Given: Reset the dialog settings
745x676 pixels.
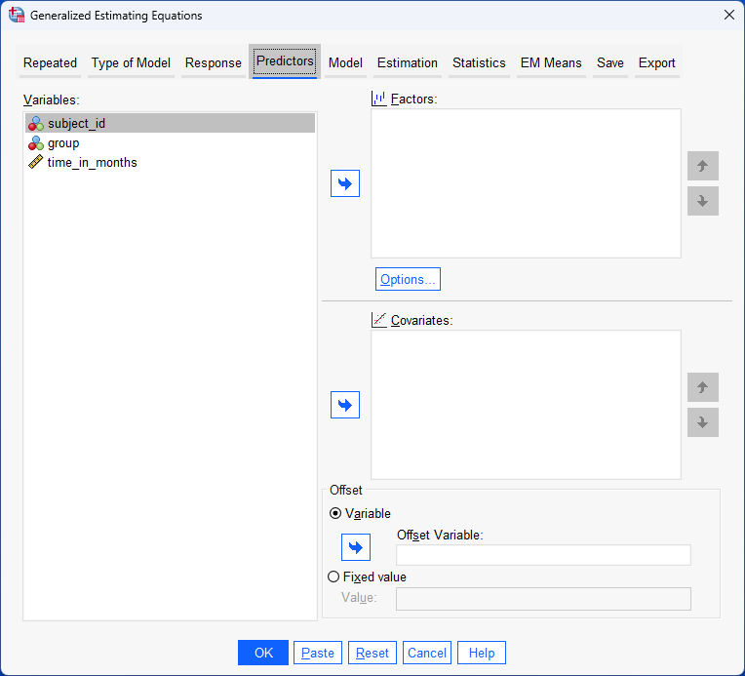Looking at the screenshot, I should (x=372, y=653).
